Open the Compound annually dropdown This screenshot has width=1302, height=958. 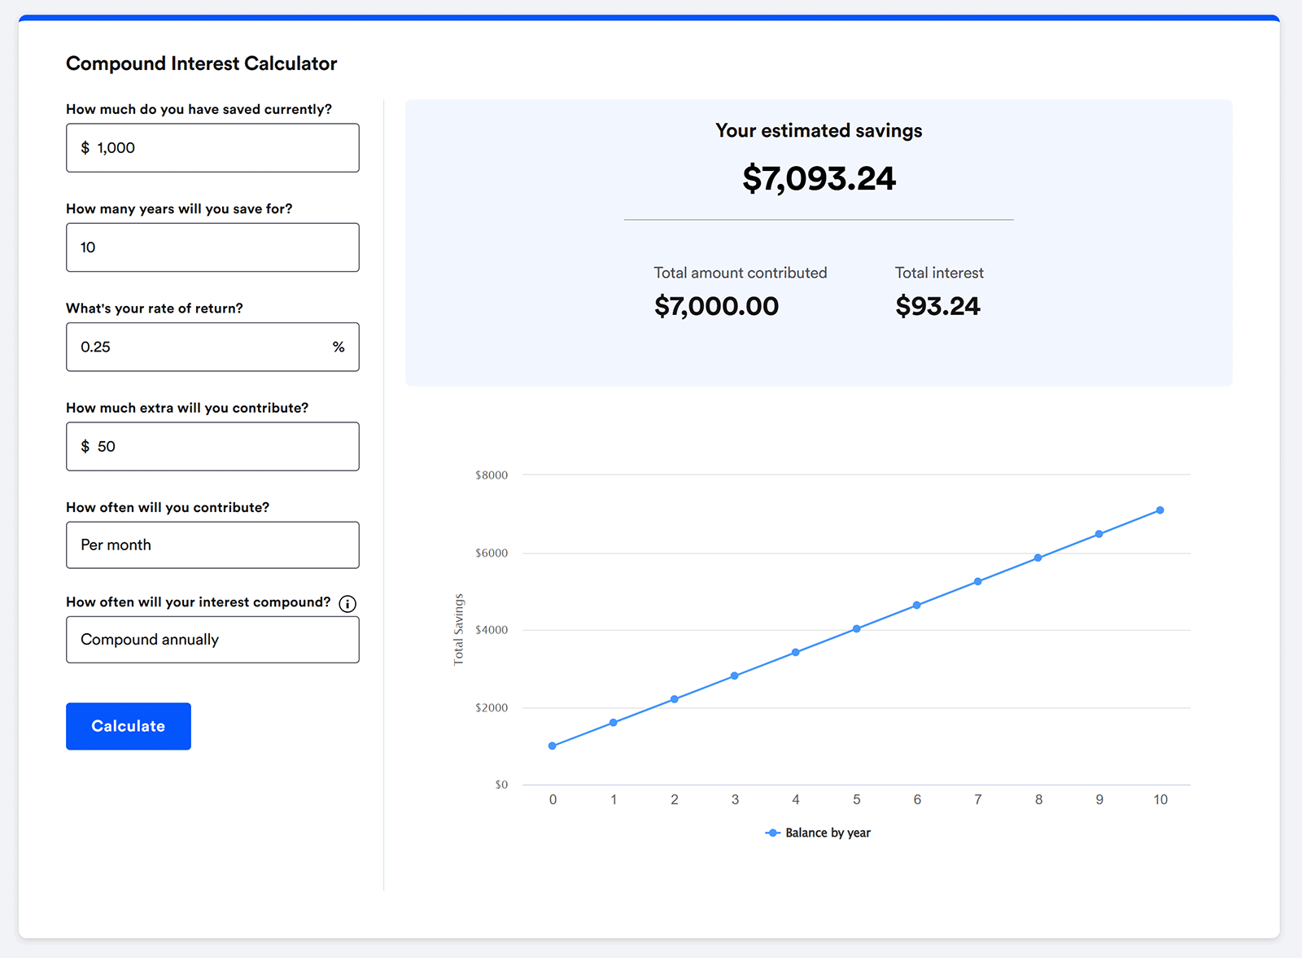click(212, 640)
